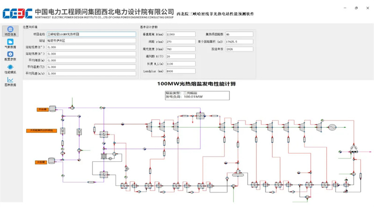Screen dimensions: 374x207
Task: Click the software title text in header
Action: click(x=215, y=14)
